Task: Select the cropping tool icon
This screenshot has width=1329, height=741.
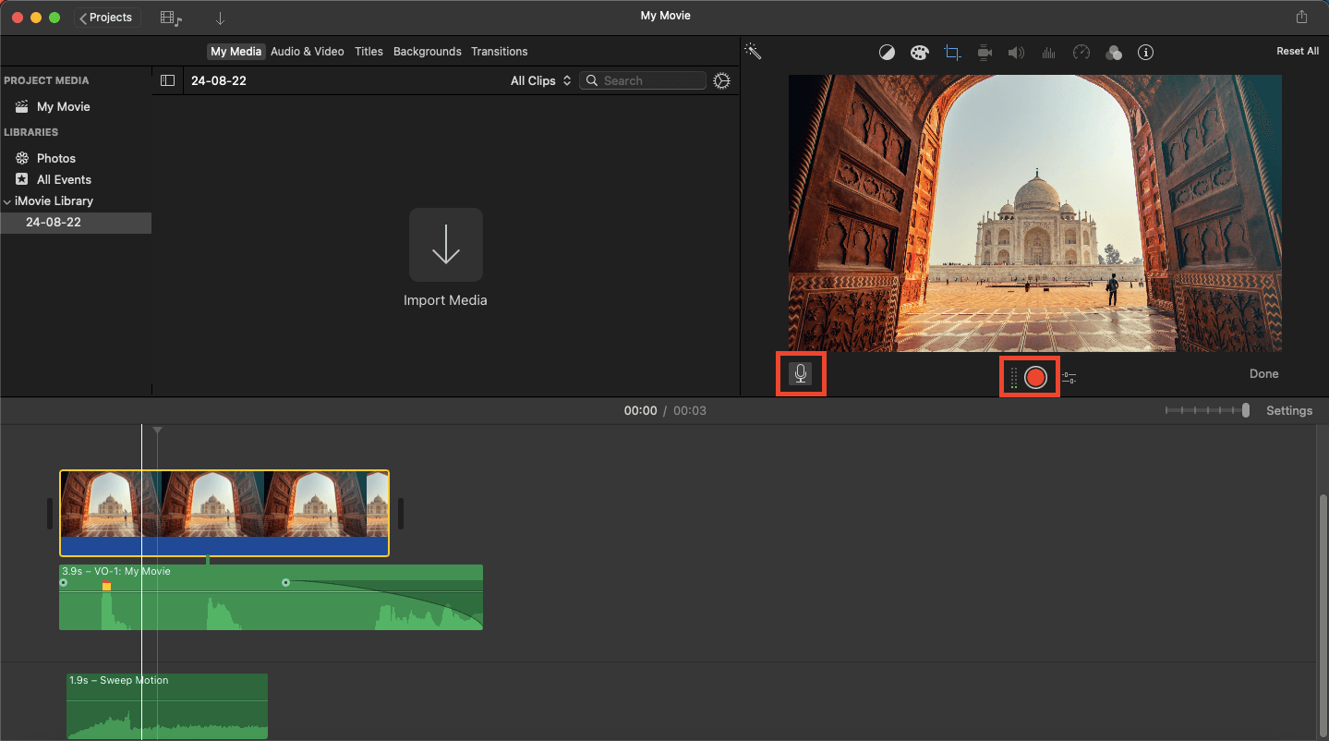Action: coord(952,53)
